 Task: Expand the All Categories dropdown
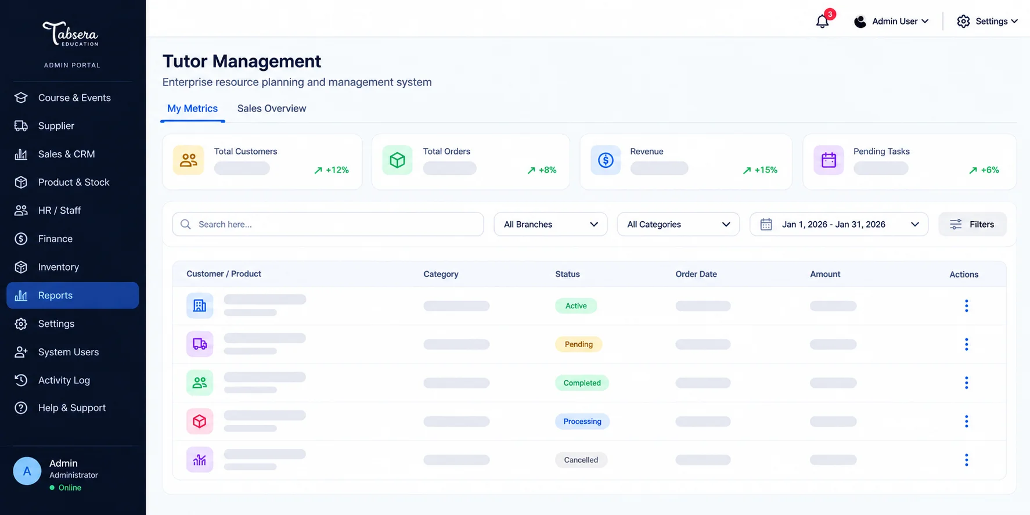click(678, 224)
